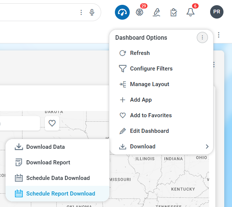
Task: Expand the Download submenu arrow
Action: [207, 147]
